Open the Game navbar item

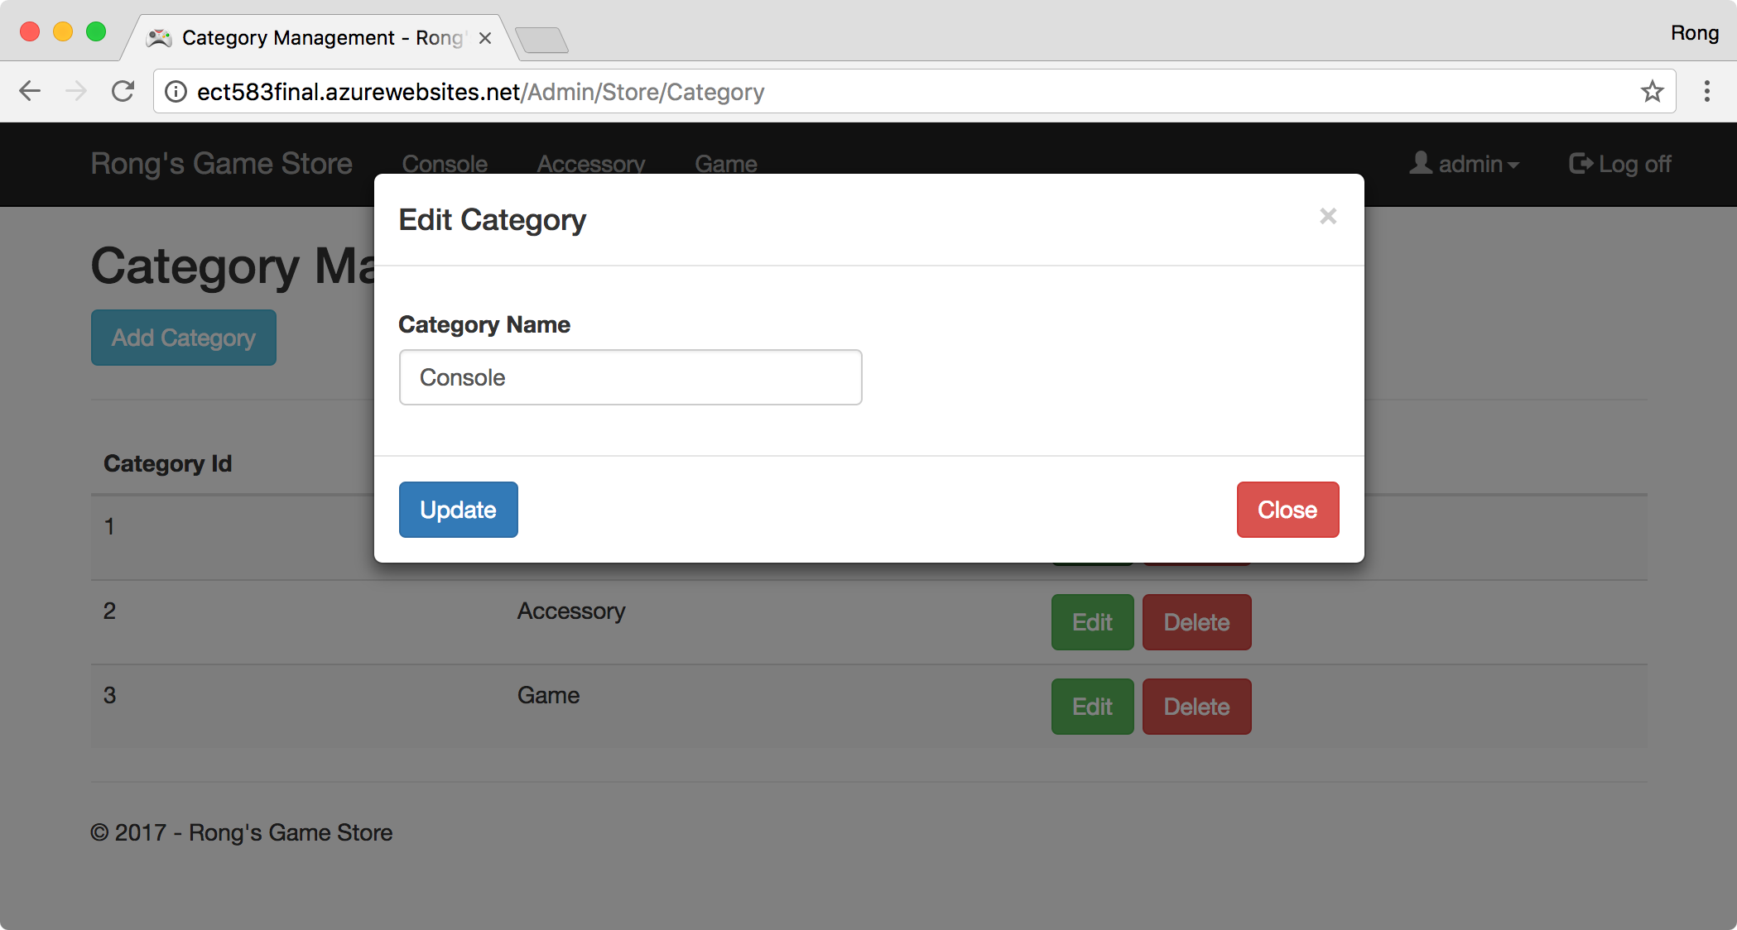726,164
